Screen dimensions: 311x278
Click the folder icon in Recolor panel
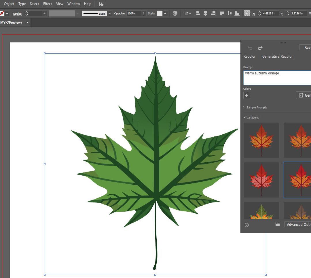pyautogui.click(x=278, y=225)
